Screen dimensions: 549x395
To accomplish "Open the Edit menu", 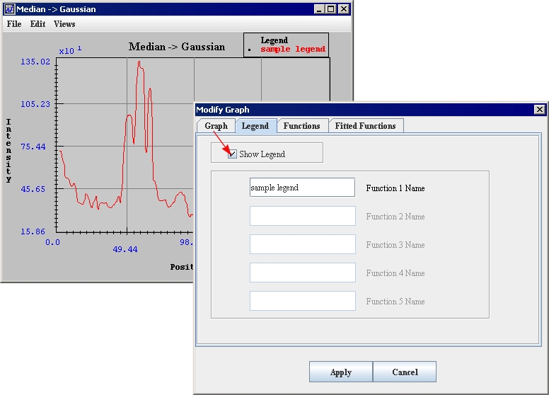I will 37,24.
